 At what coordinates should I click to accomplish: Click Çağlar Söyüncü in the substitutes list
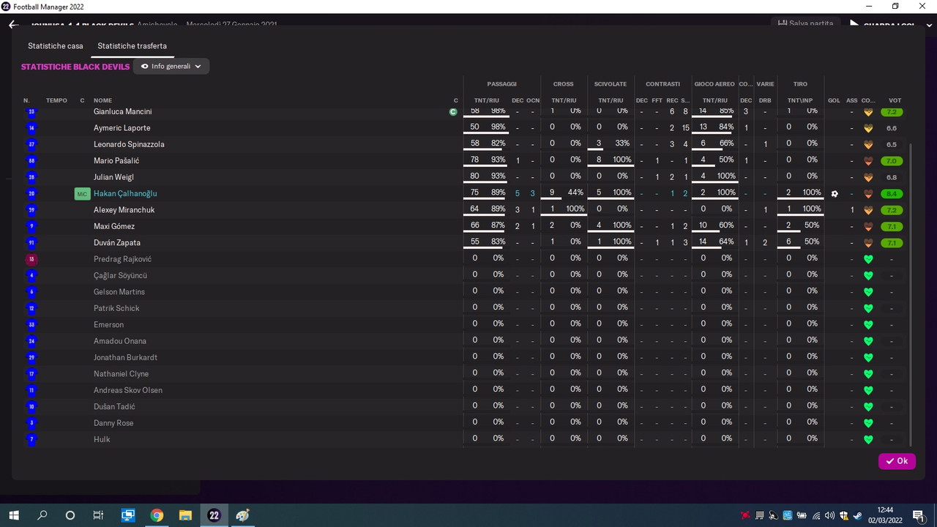pos(121,275)
